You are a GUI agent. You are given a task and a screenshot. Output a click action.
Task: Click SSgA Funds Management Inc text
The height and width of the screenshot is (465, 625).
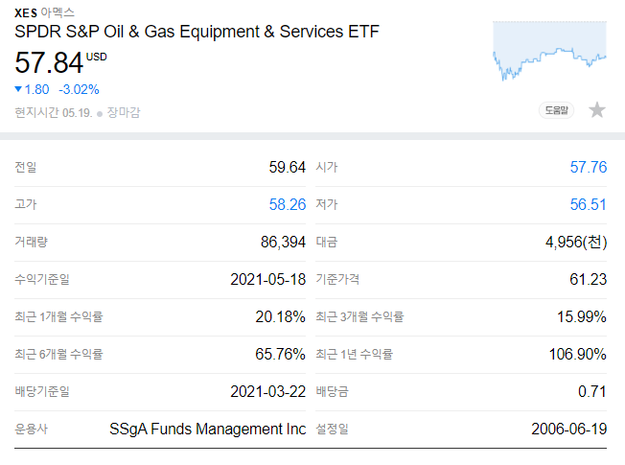(x=208, y=429)
